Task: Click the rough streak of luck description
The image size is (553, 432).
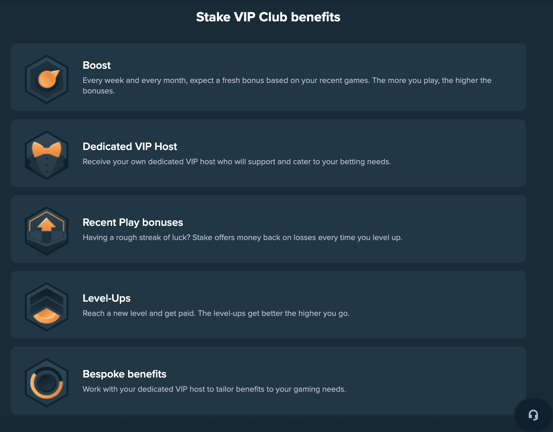Action: pos(242,237)
